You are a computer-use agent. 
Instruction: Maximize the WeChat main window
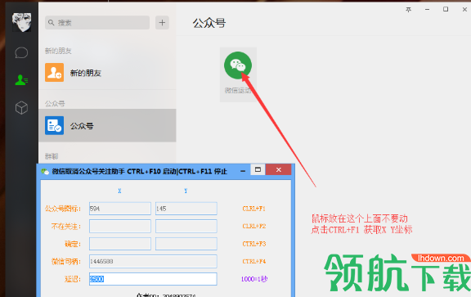[x=446, y=9]
